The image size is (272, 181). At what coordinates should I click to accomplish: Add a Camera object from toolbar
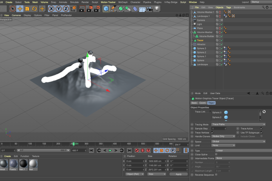pyautogui.click(x=150, y=9)
